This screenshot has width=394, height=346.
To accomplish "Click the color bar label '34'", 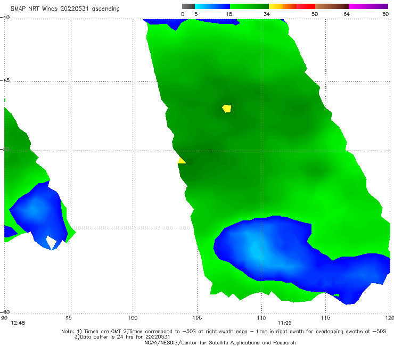I will (267, 14).
